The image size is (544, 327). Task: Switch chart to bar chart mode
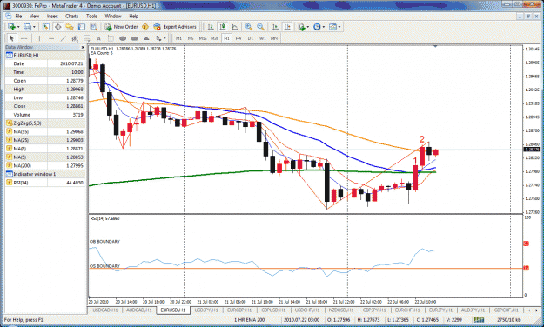coord(211,27)
